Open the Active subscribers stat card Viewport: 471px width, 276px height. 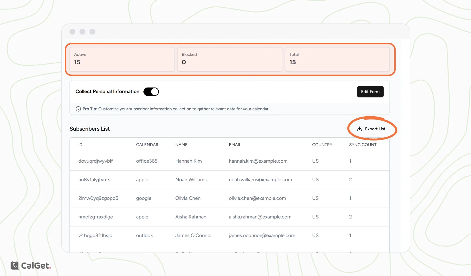pyautogui.click(x=122, y=59)
